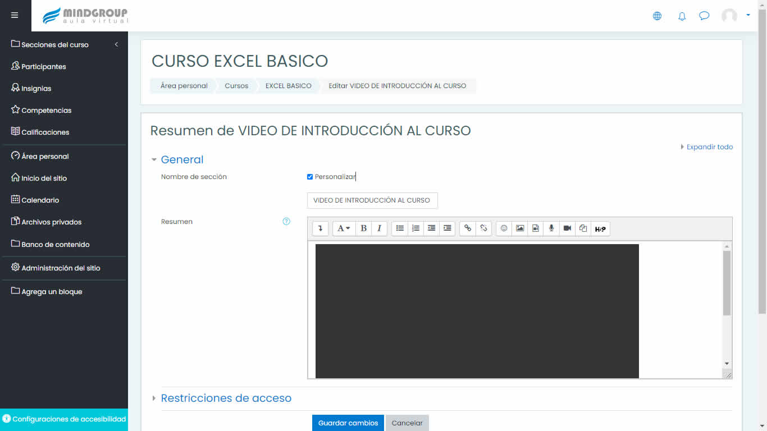Open the paragraph styles dropdown
The height and width of the screenshot is (431, 767).
tap(344, 228)
